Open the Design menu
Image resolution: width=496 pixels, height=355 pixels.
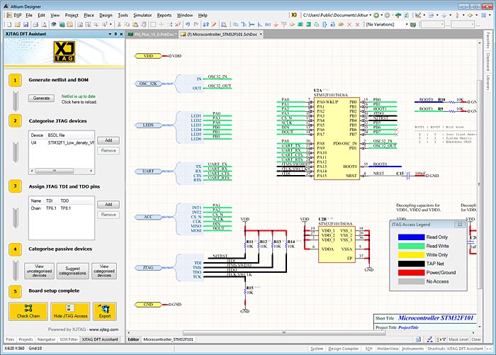(106, 15)
